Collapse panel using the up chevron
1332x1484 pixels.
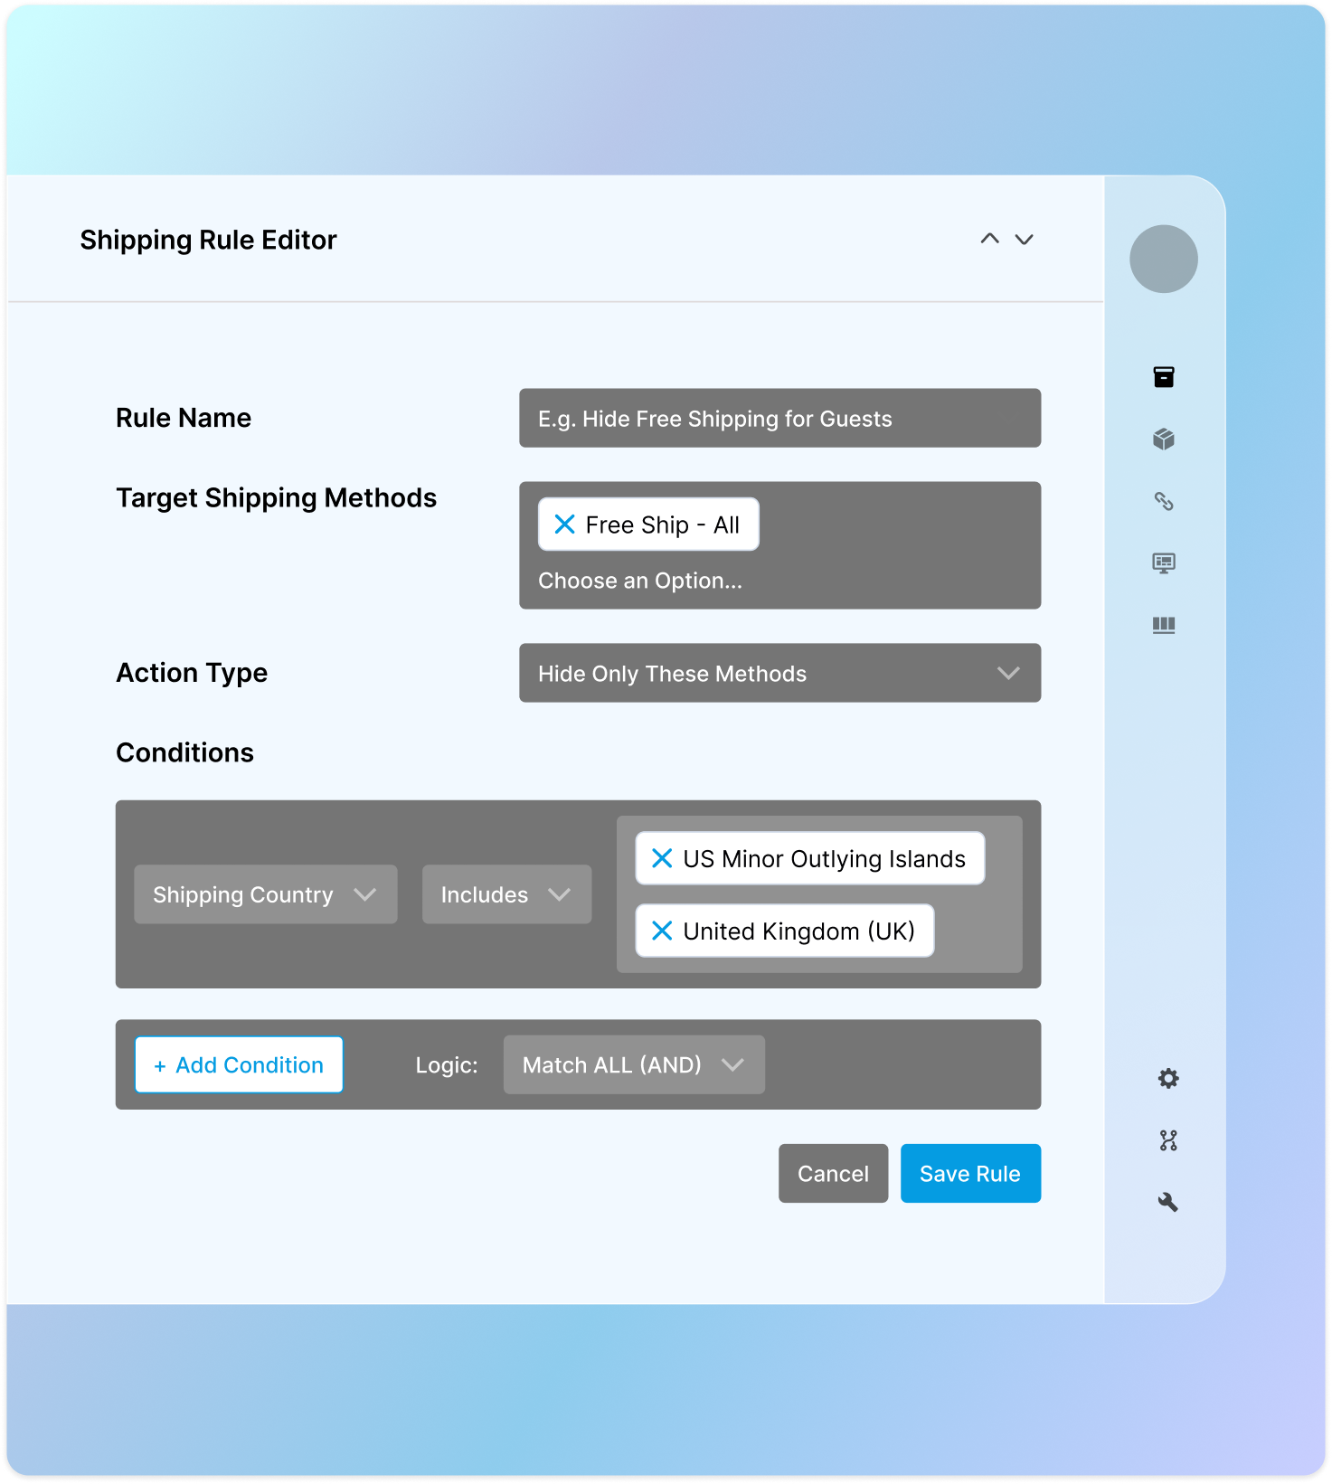tap(990, 239)
